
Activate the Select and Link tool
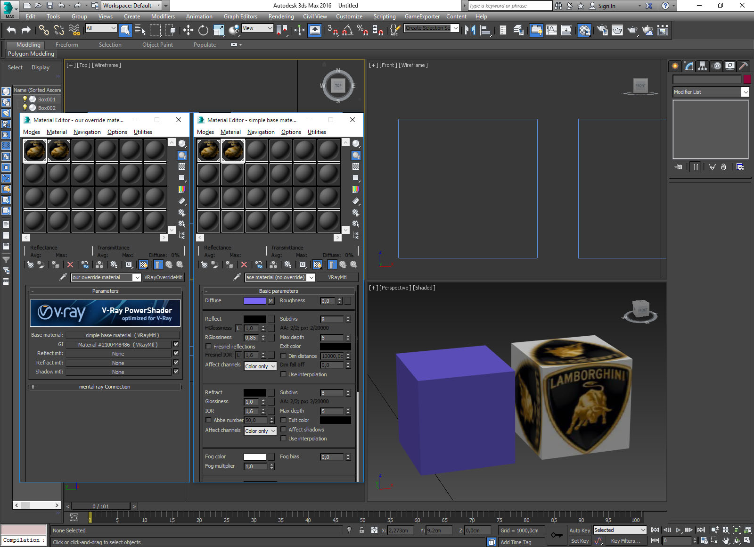click(44, 30)
